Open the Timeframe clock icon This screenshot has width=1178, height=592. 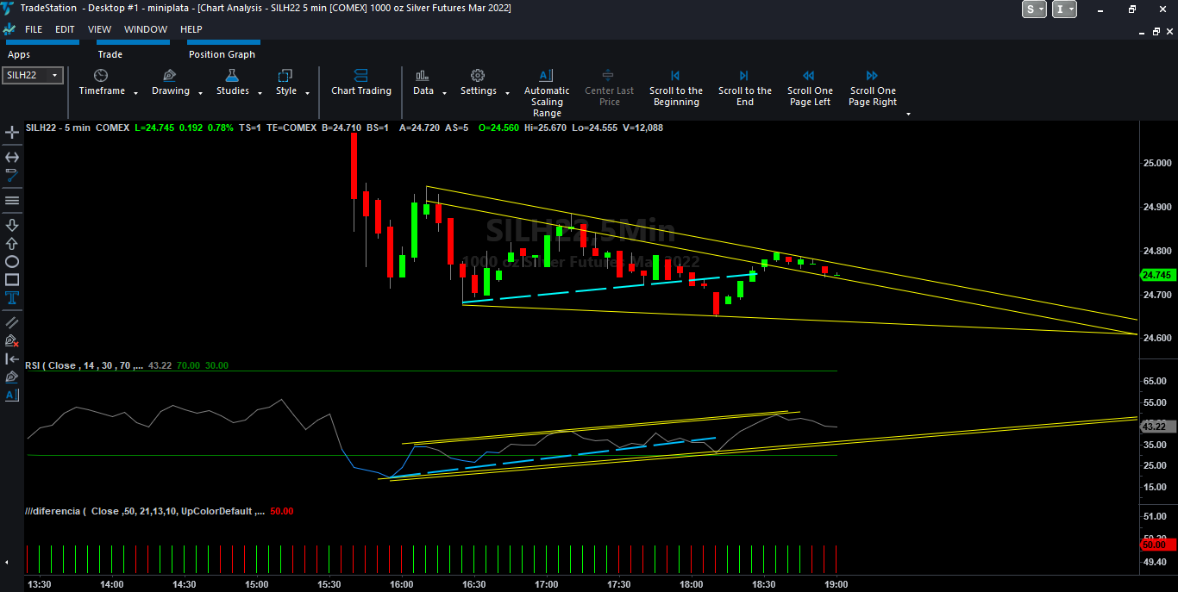(x=101, y=76)
